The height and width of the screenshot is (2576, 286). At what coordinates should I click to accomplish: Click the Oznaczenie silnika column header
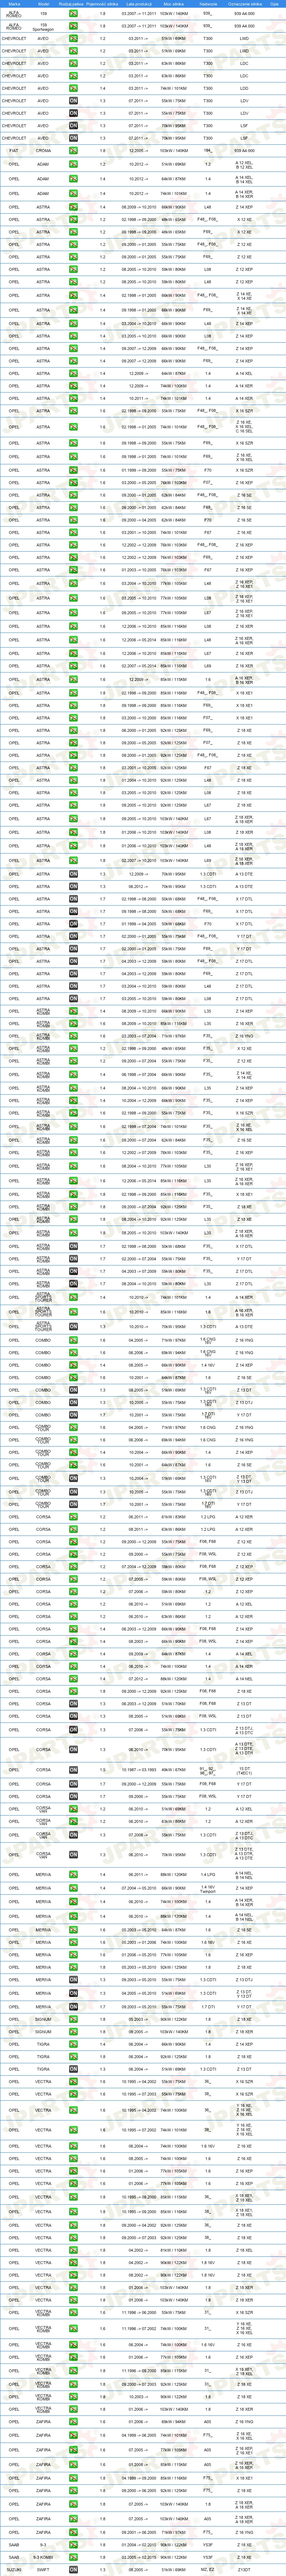(x=244, y=4)
